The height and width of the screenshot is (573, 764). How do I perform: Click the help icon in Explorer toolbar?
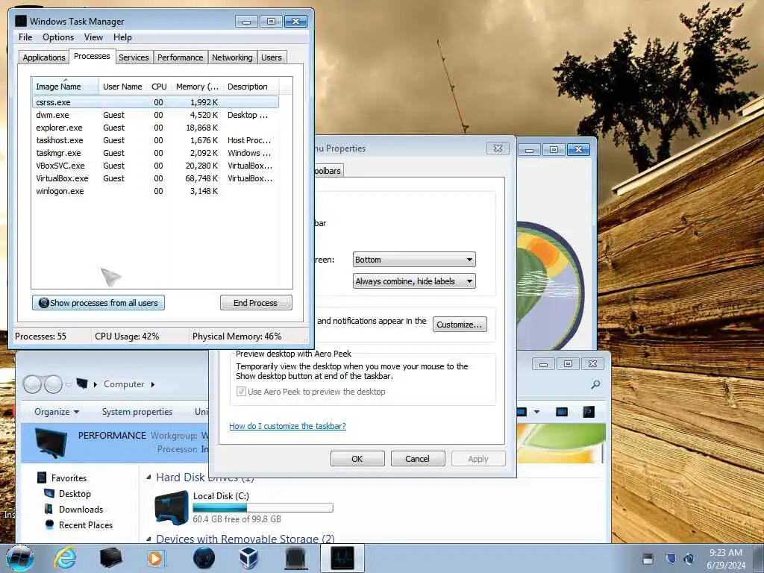(589, 412)
